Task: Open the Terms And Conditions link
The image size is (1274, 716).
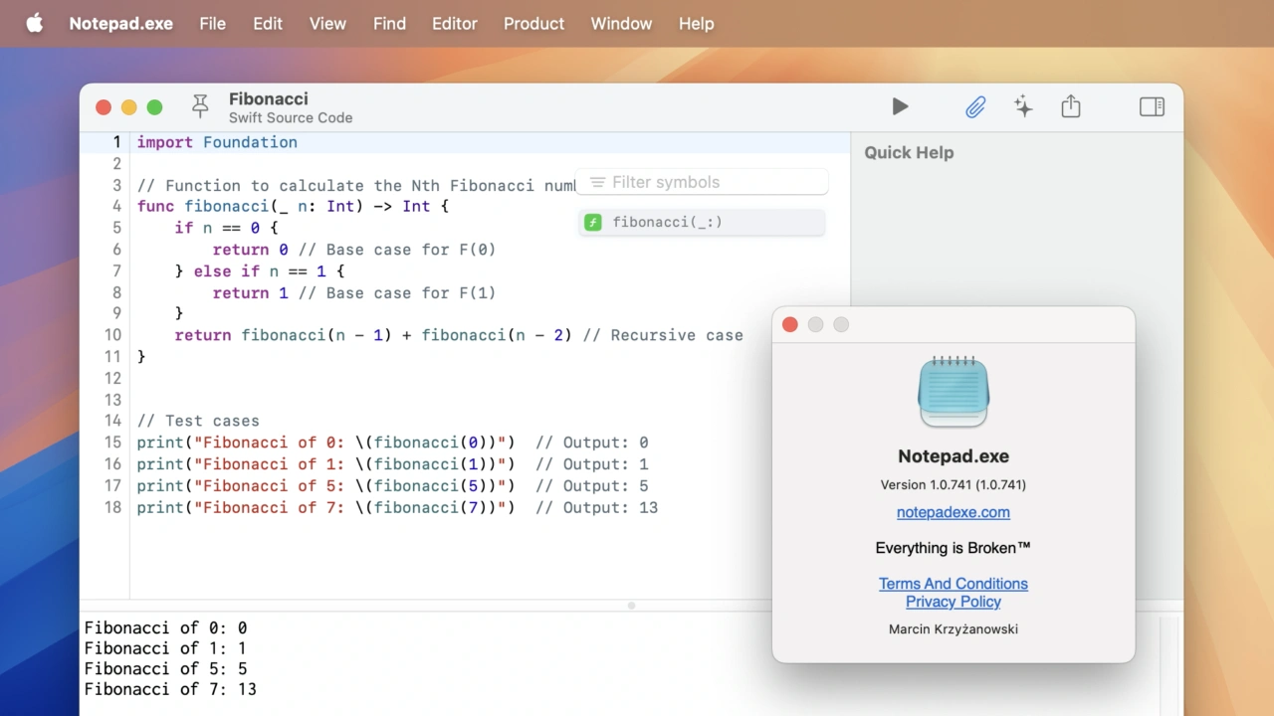Action: 953,584
